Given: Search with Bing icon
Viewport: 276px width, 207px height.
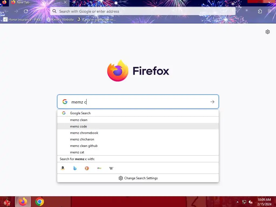Looking at the screenshot, I should pyautogui.click(x=75, y=168).
